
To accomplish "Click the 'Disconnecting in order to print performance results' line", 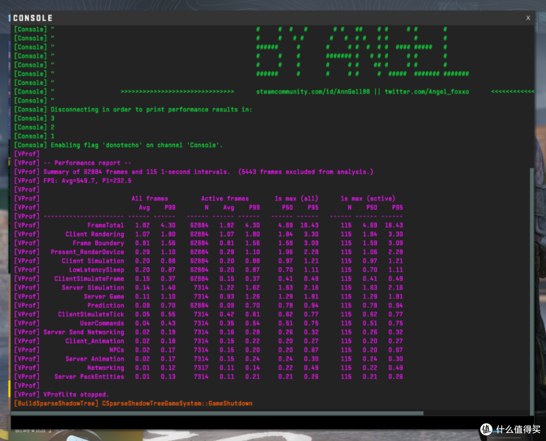I will (133, 110).
